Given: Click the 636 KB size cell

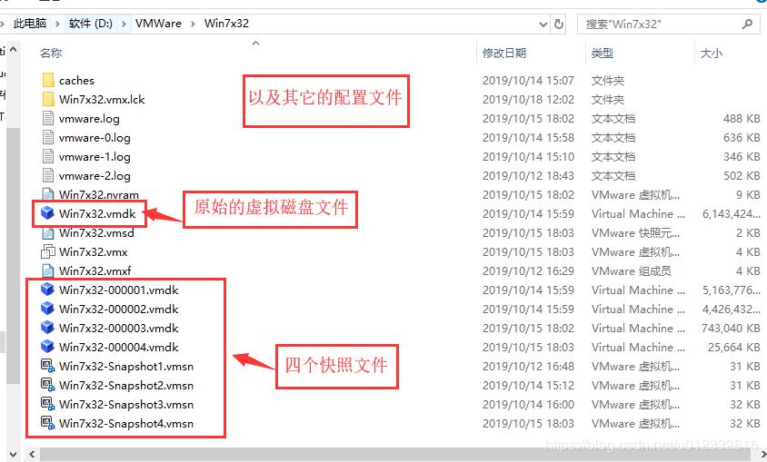Looking at the screenshot, I should pos(742,138).
